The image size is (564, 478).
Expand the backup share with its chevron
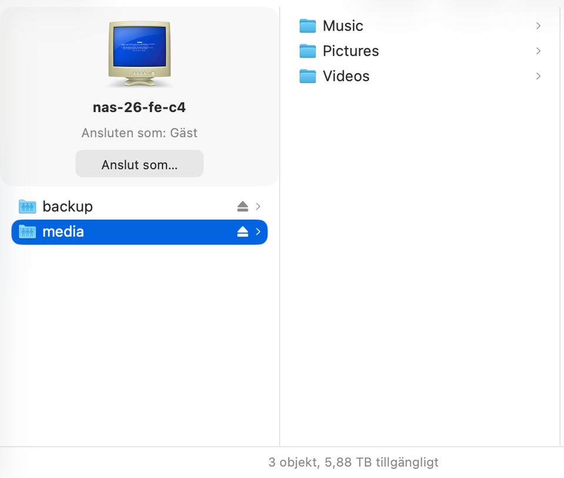258,207
